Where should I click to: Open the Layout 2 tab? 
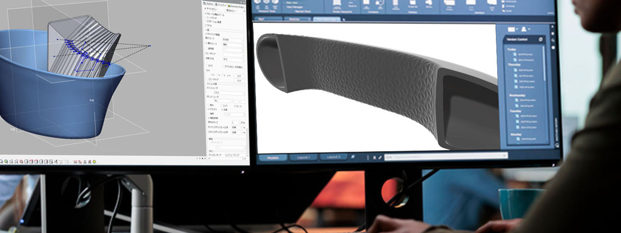[333, 157]
